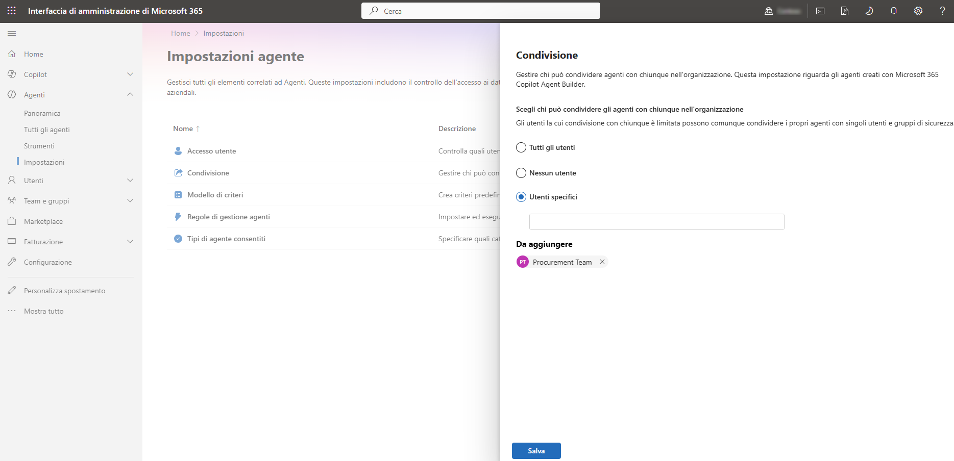Viewport: 954px width, 461px height.
Task: Click the Agenti icon in sidebar
Action: [x=12, y=94]
